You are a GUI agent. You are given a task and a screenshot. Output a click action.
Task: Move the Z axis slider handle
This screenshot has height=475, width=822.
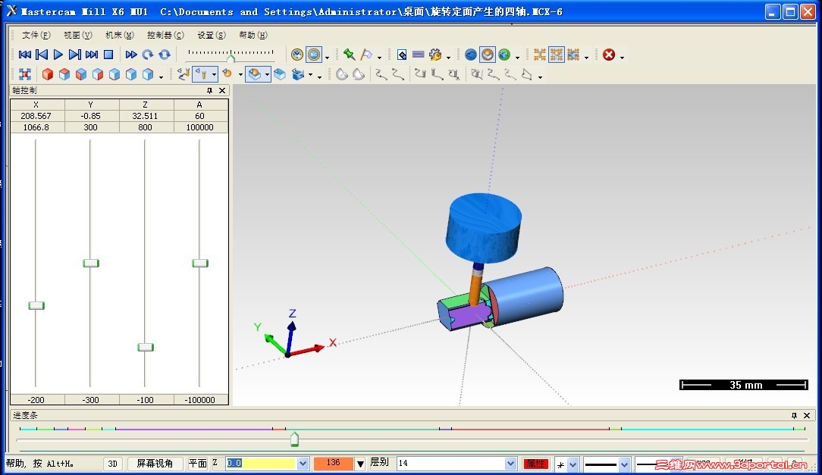pyautogui.click(x=145, y=347)
